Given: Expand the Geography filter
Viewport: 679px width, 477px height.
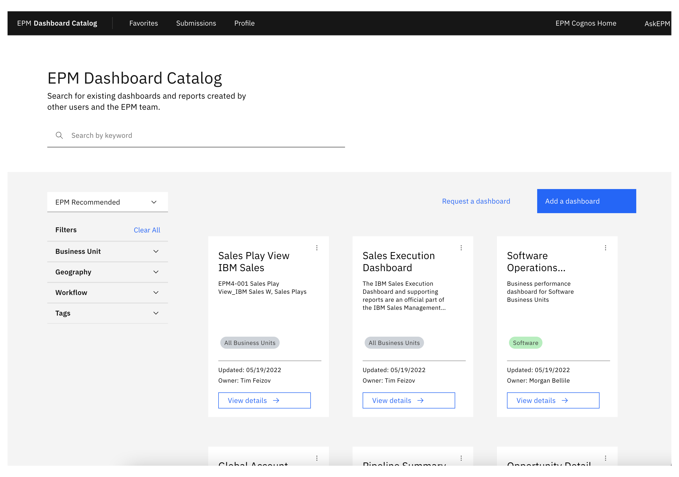Looking at the screenshot, I should click(x=108, y=272).
